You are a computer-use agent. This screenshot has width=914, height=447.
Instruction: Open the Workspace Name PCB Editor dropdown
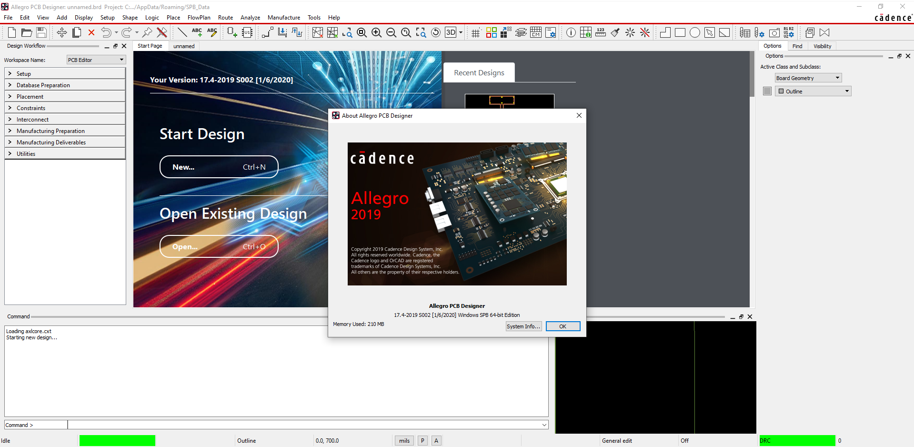click(96, 60)
